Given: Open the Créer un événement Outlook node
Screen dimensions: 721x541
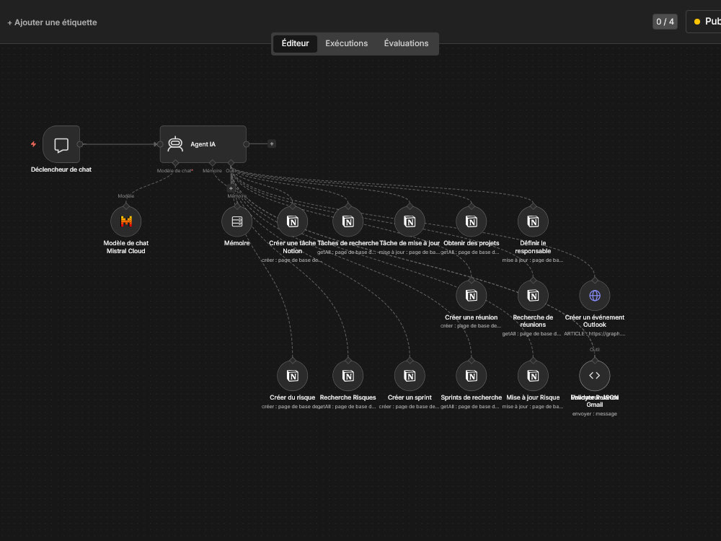Looking at the screenshot, I should pos(595,295).
